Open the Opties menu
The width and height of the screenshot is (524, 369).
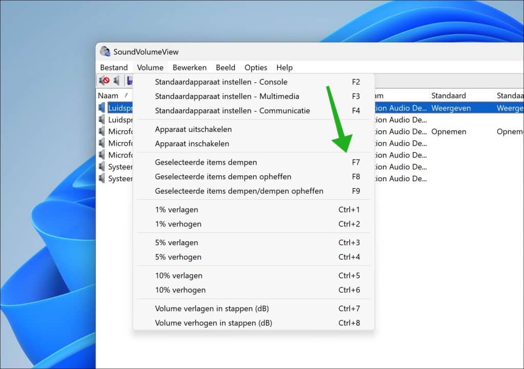(256, 67)
